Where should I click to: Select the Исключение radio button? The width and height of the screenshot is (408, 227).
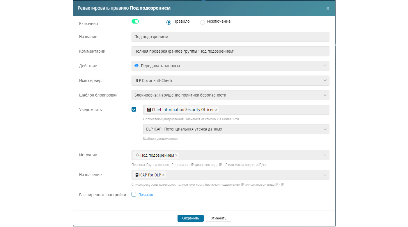point(203,22)
